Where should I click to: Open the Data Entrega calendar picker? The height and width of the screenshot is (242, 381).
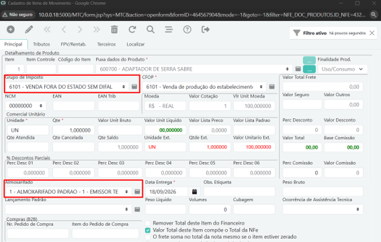coord(194,192)
